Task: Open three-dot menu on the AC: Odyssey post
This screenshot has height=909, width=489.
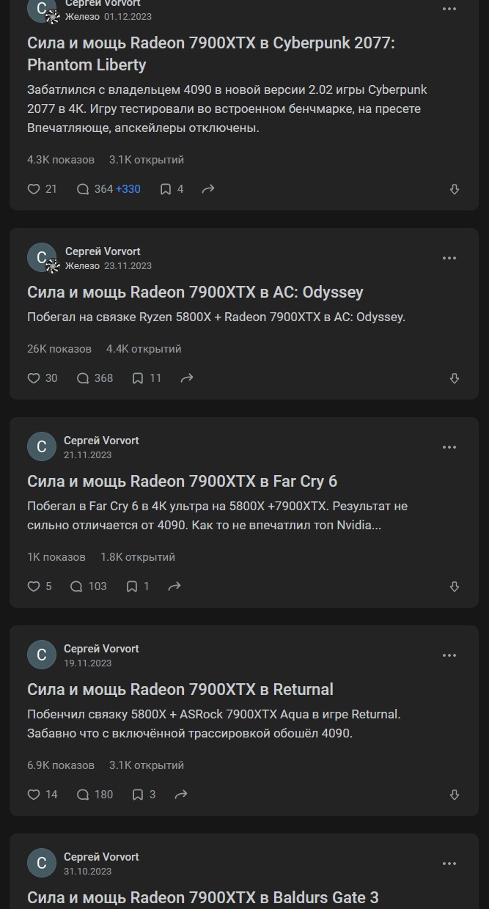Action: (449, 258)
